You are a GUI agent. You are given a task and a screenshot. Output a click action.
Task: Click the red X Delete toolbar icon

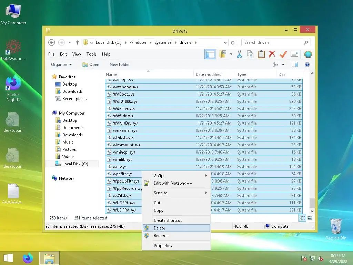[x=272, y=54]
